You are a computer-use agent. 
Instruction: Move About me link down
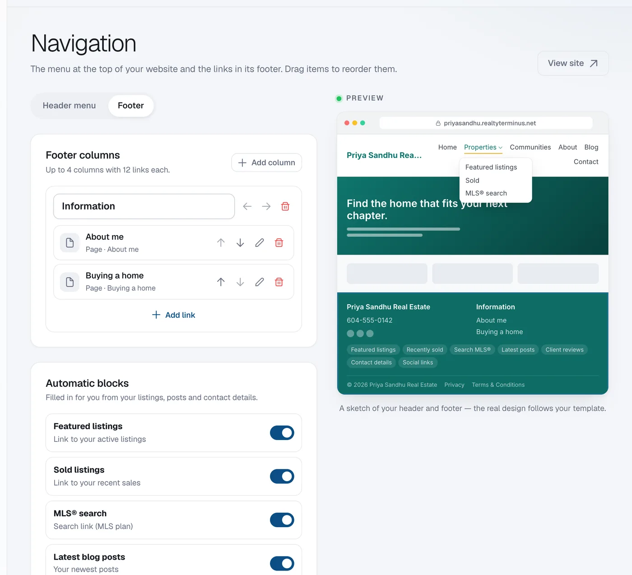240,243
